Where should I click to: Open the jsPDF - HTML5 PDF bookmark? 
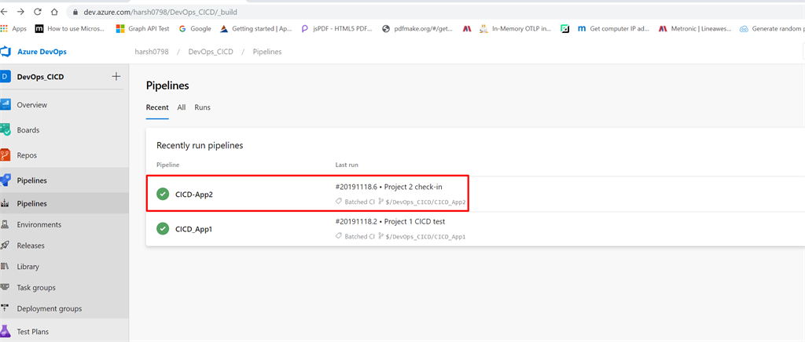[x=336, y=29]
